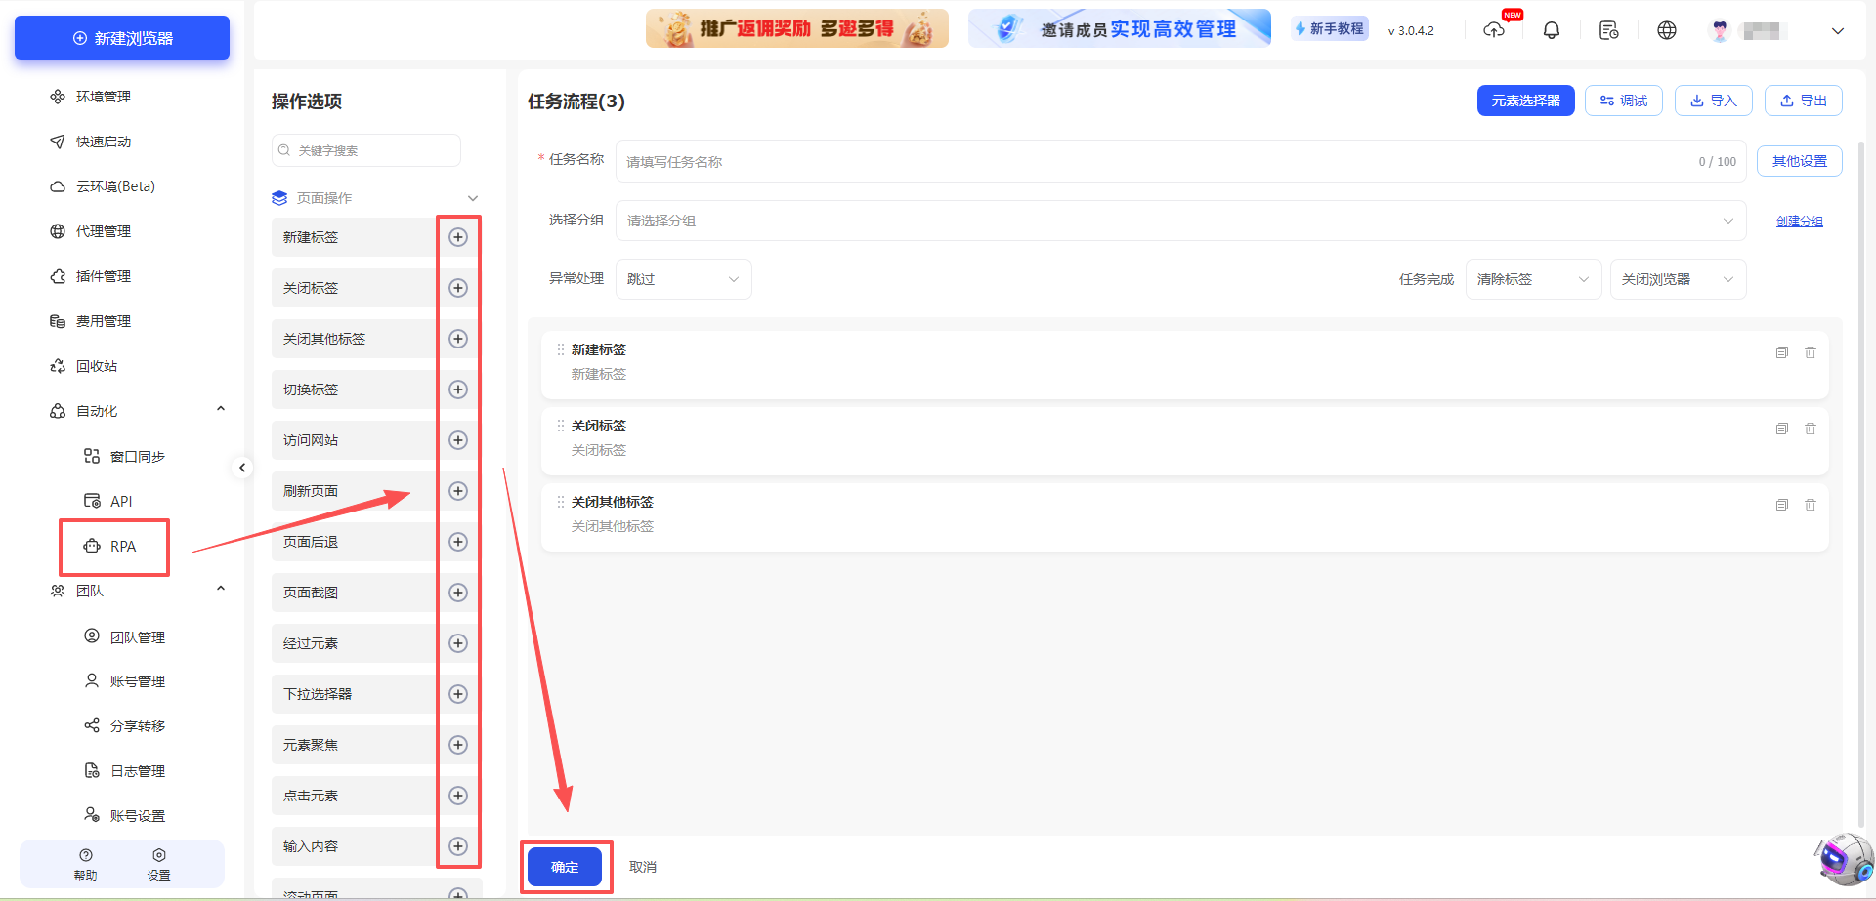Collapse the 页面操作 section chevron
The image size is (1876, 901).
473,197
